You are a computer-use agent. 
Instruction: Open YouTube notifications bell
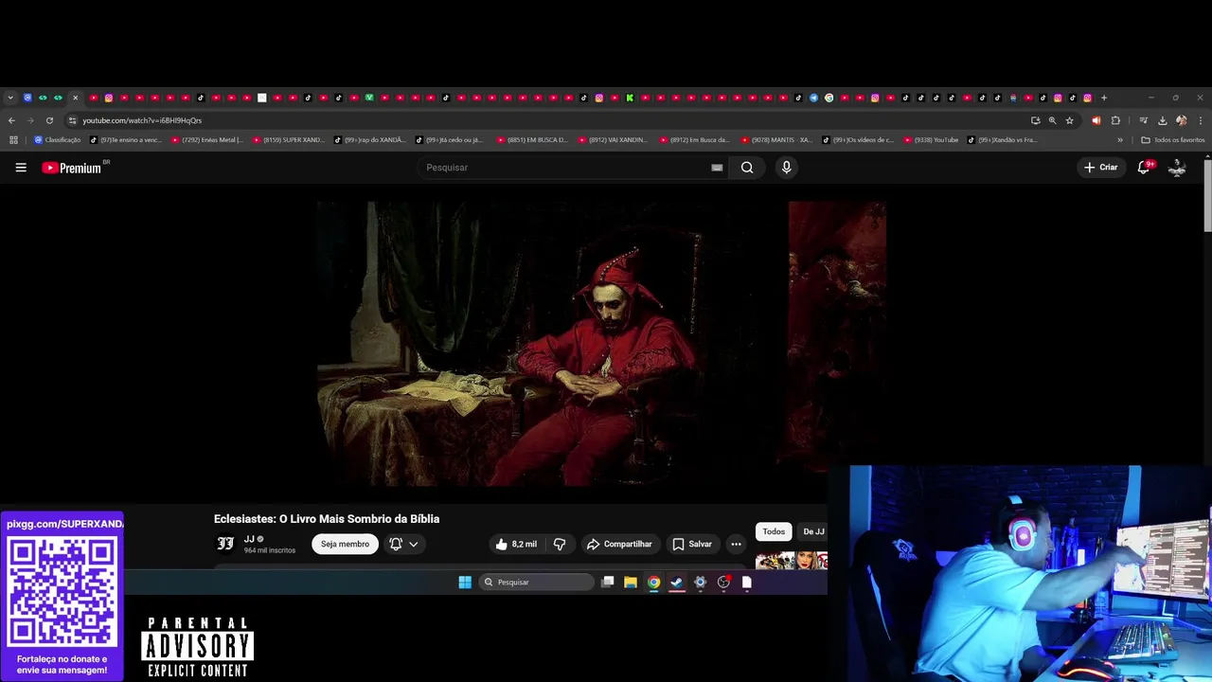[1144, 168]
